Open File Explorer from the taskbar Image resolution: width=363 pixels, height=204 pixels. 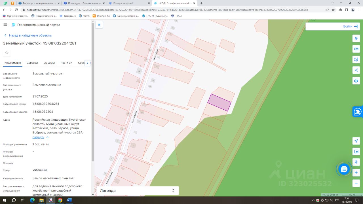[41, 200]
